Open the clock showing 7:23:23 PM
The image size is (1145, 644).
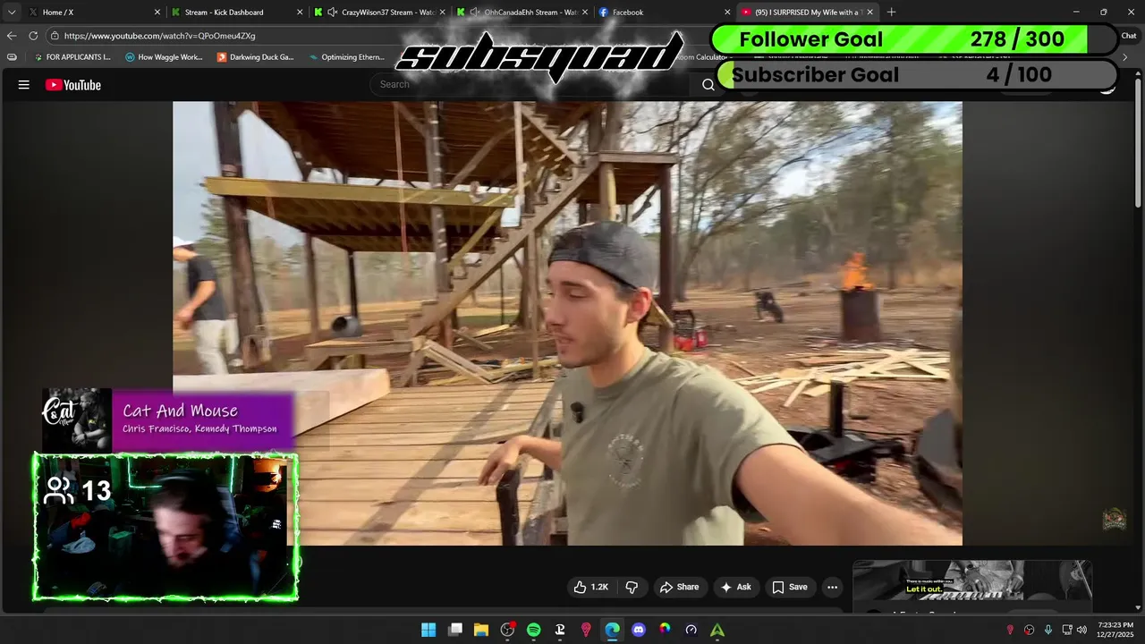click(x=1114, y=630)
